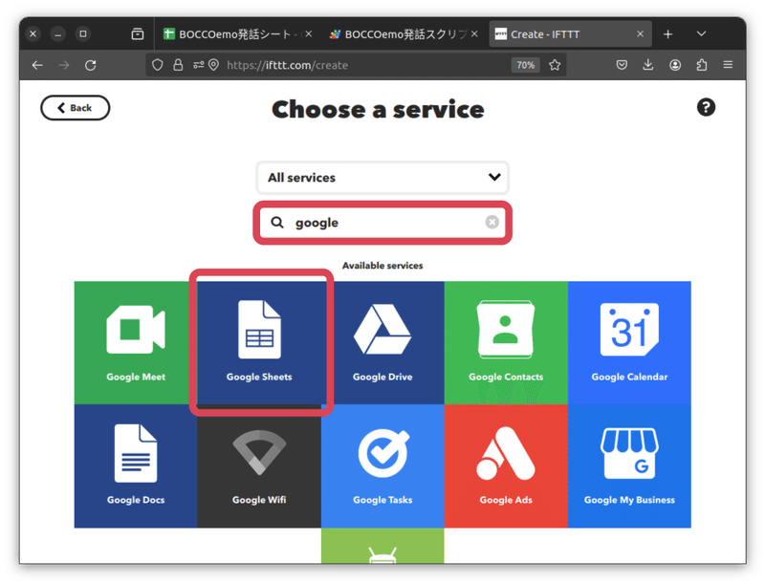The image size is (765, 585).
Task: Select the Google Ads service tile
Action: click(x=506, y=466)
